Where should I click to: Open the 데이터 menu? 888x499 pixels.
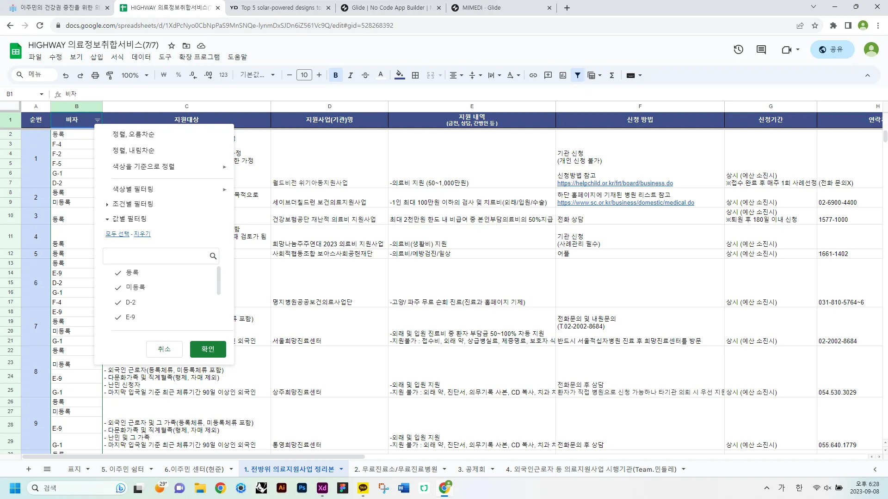pos(141,57)
